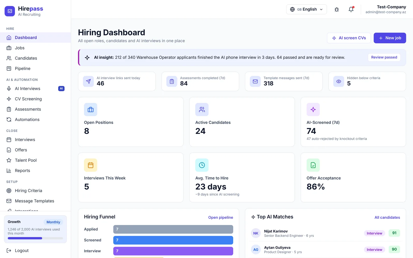Click Logout in the sidebar

pyautogui.click(x=35, y=251)
